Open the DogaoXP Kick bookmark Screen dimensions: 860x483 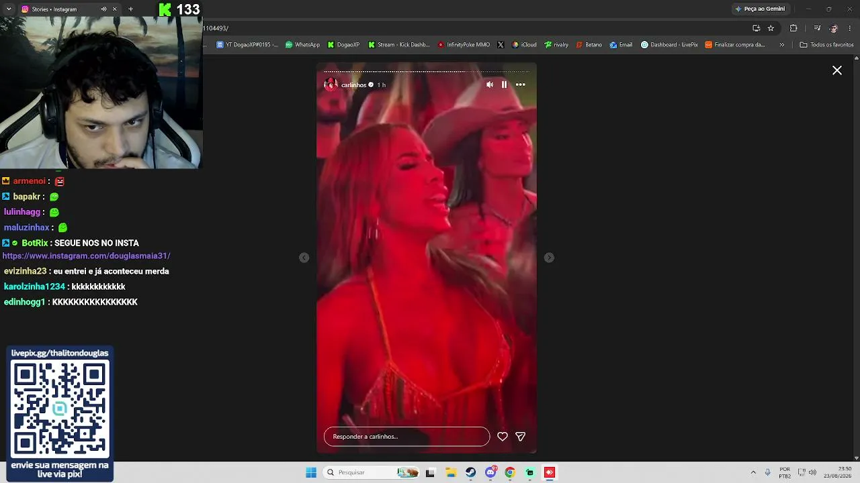click(343, 45)
